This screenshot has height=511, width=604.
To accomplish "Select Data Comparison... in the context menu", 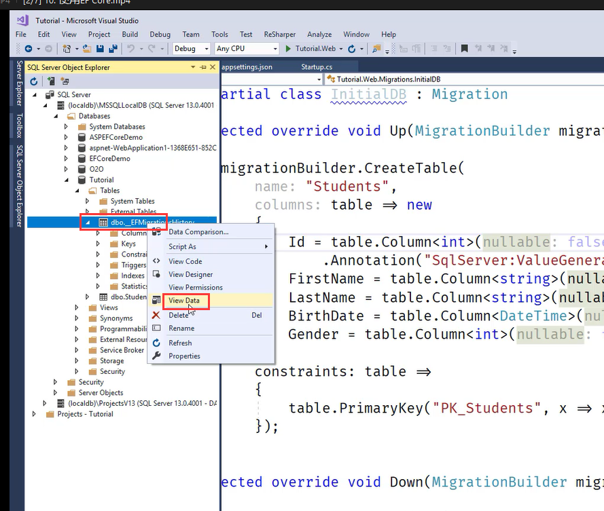I will [x=211, y=232].
